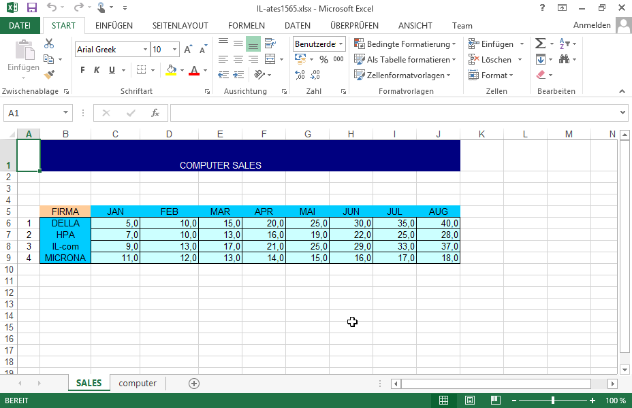Increase indent icon
Screen dimensions: 632x408
tap(238, 75)
